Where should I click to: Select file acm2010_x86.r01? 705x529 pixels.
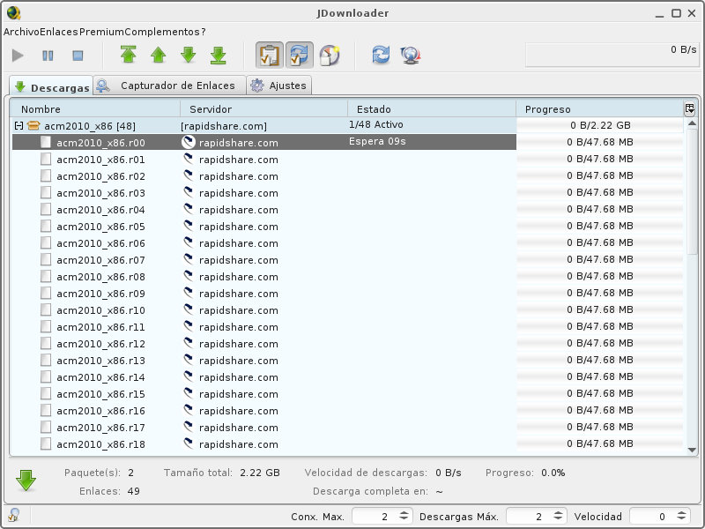(100, 160)
